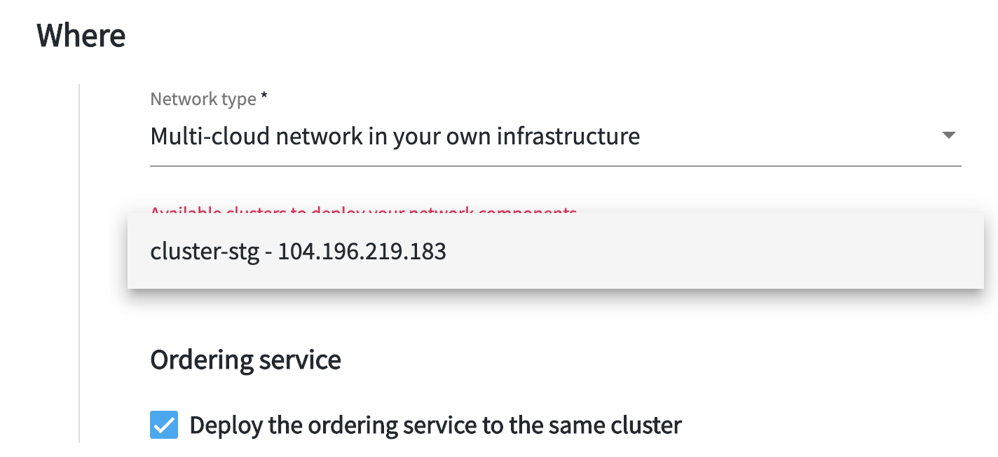
Task: Click empty space right of cluster-stg option
Action: coord(715,251)
